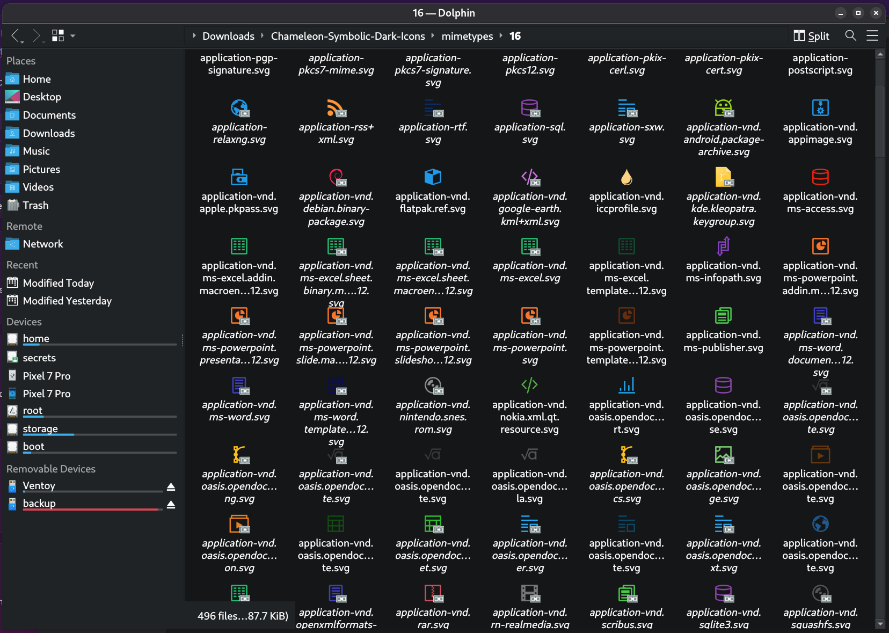
Task: Select the application-vnd.ms-access.svg icon
Action: (820, 178)
